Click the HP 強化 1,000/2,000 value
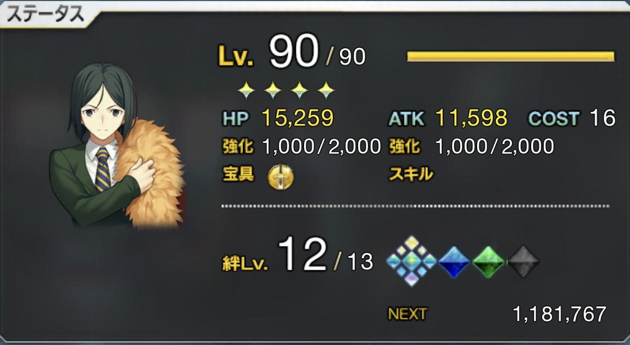Screen dimensions: 630x345 tap(321, 146)
